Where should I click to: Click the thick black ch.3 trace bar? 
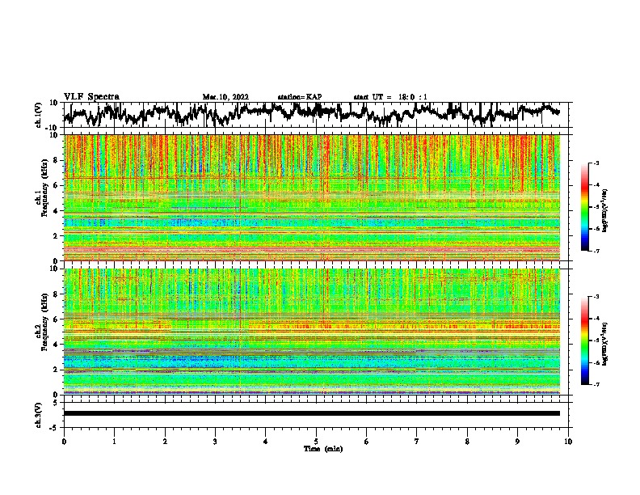(312, 413)
